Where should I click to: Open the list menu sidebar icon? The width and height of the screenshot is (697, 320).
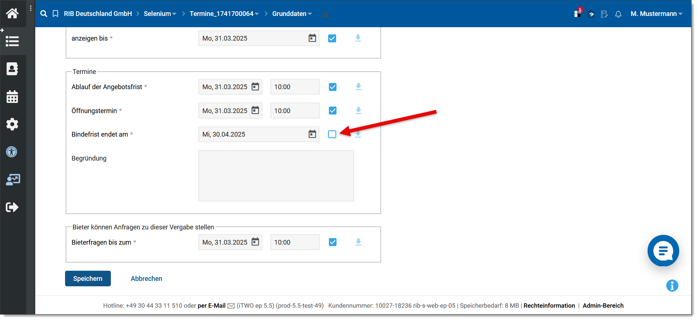(12, 41)
